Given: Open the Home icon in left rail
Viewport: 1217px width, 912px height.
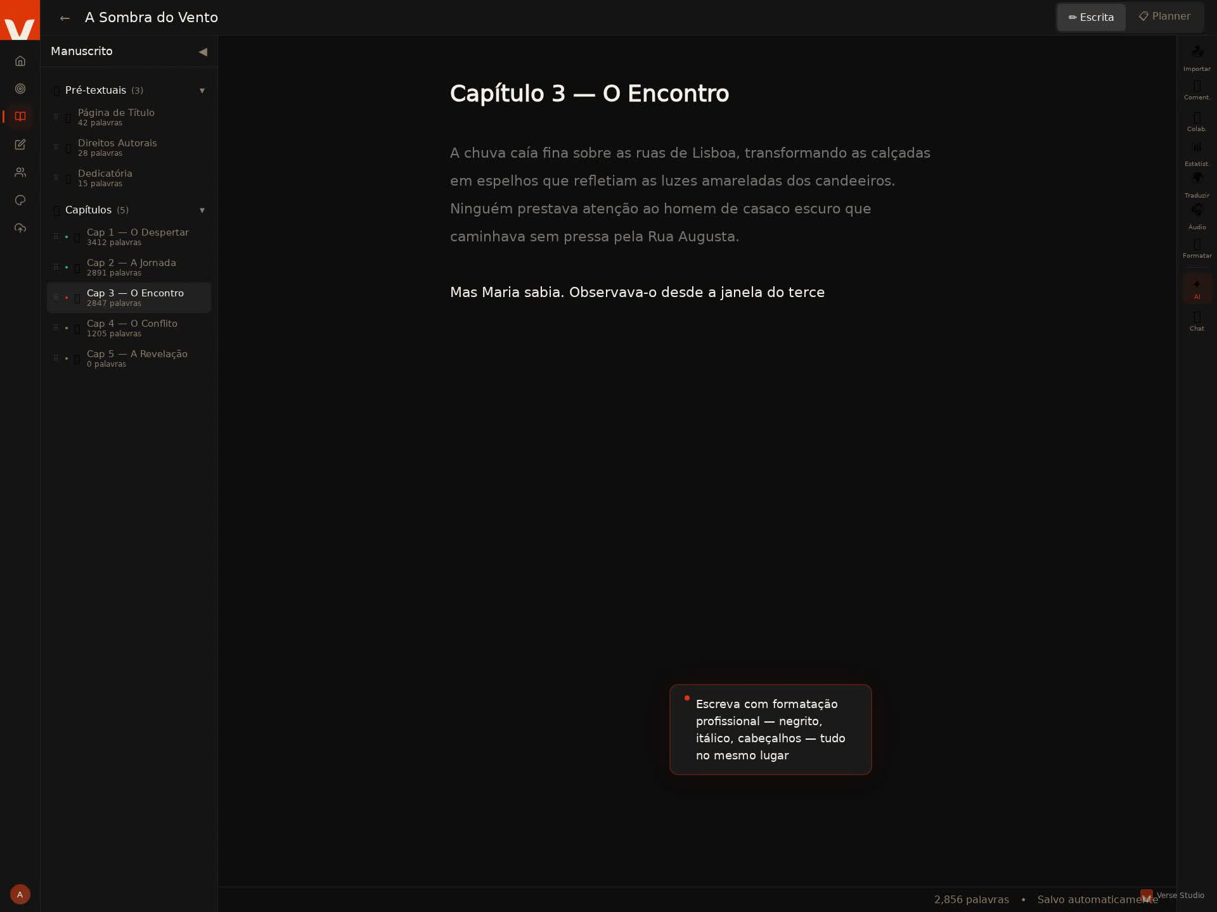Looking at the screenshot, I should click(20, 61).
